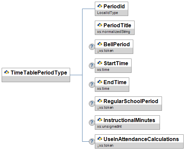Screen dimensions: 191x150
Task: Click the xs:normalizedString type under PeriodTitle
Action: (x=114, y=32)
